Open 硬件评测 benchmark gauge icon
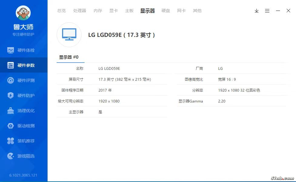This screenshot has width=296, height=182. (11, 80)
